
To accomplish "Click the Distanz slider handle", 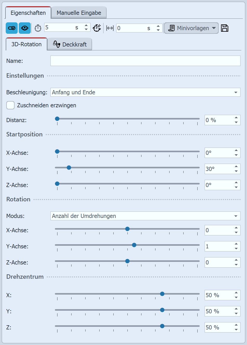I will [57, 119].
